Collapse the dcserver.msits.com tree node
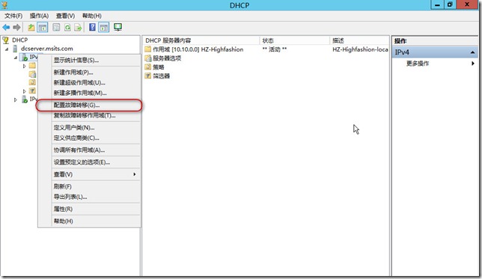 coord(7,49)
